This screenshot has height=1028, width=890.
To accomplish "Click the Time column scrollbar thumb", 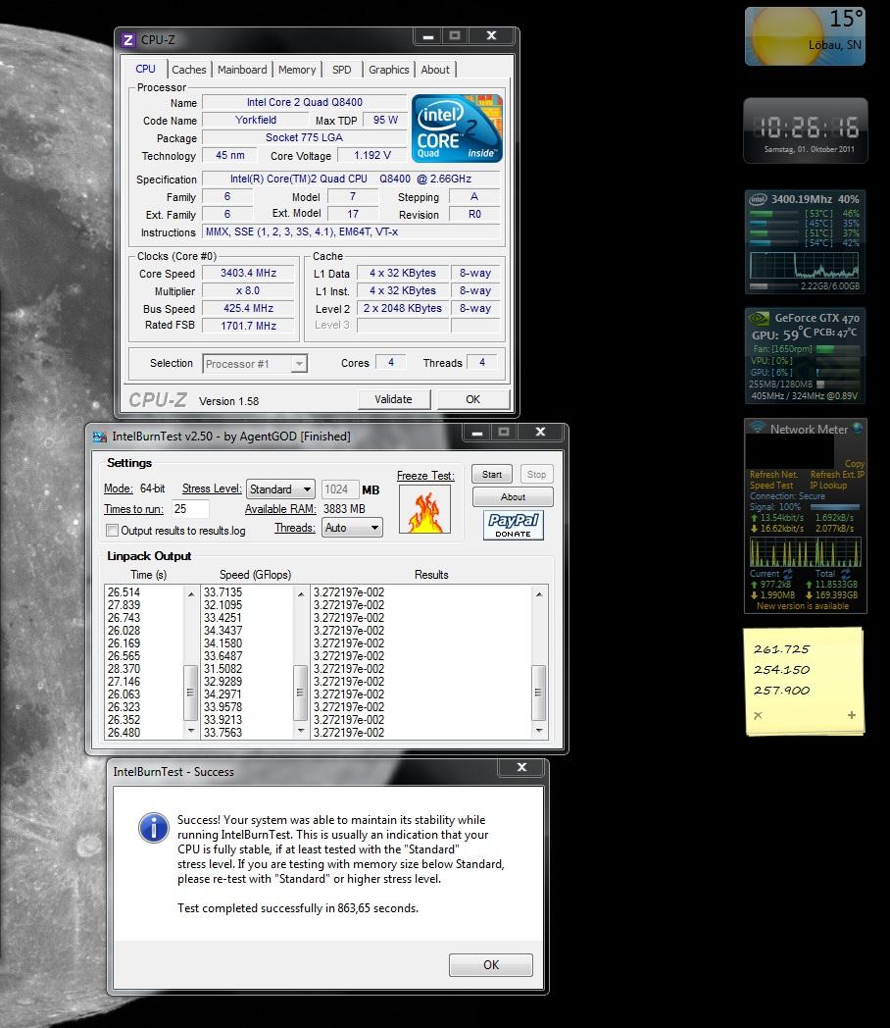I will [x=190, y=693].
